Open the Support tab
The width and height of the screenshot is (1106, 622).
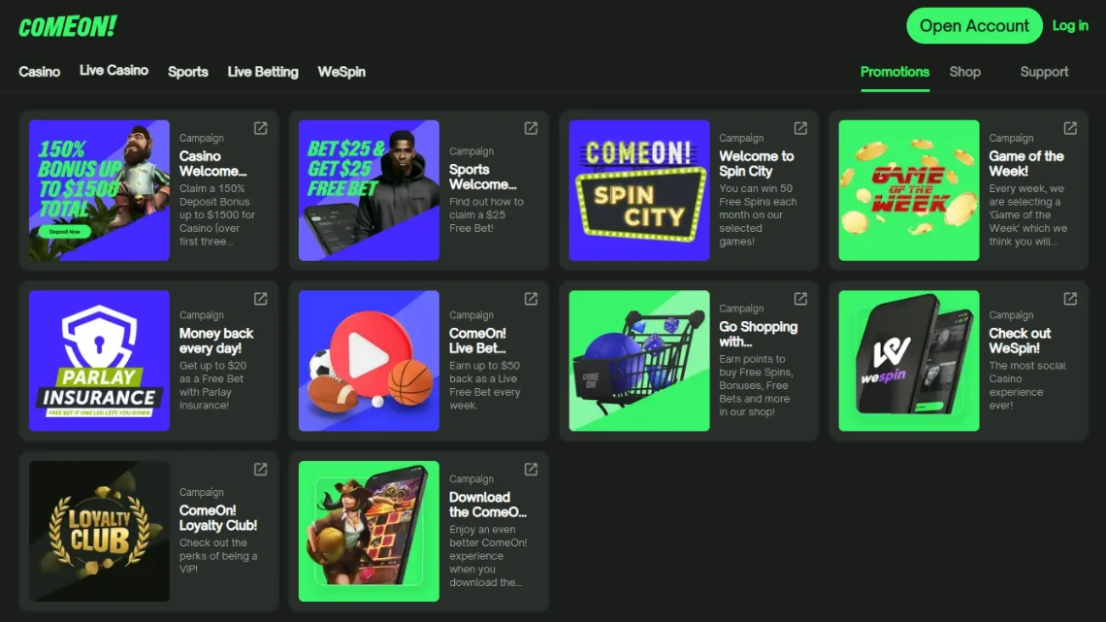point(1044,72)
